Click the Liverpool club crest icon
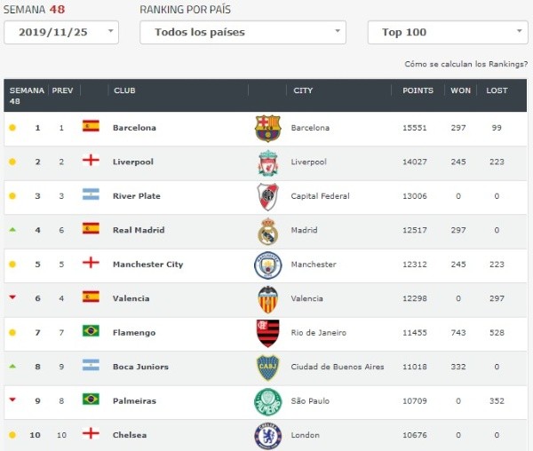533x451 pixels. (267, 162)
